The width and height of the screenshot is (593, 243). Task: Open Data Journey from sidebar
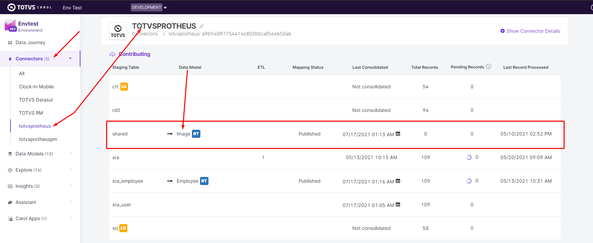[30, 42]
